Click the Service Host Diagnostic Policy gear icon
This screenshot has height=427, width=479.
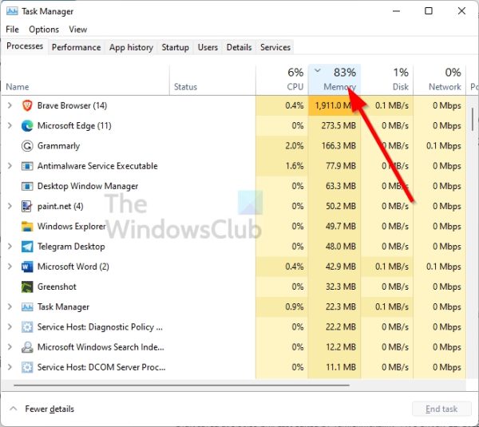click(x=27, y=327)
